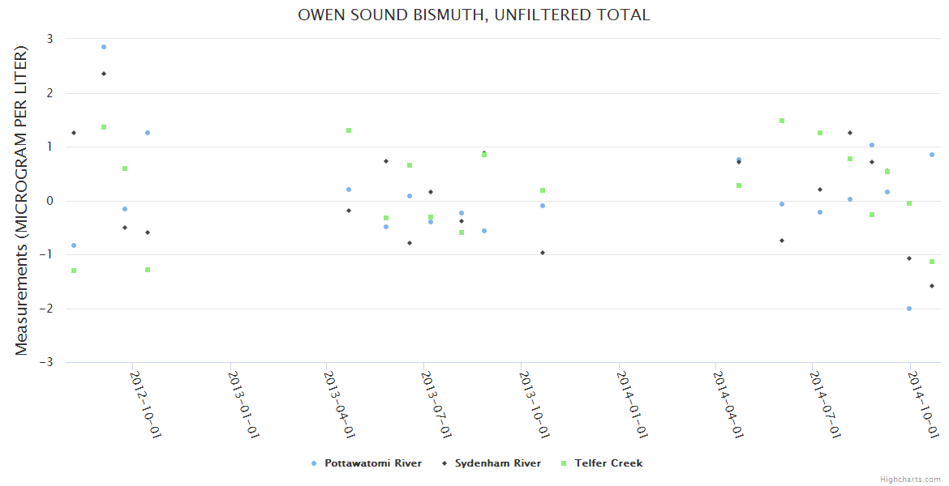The height and width of the screenshot is (486, 949).
Task: Click the y-axis Measurements title
Action: point(21,200)
